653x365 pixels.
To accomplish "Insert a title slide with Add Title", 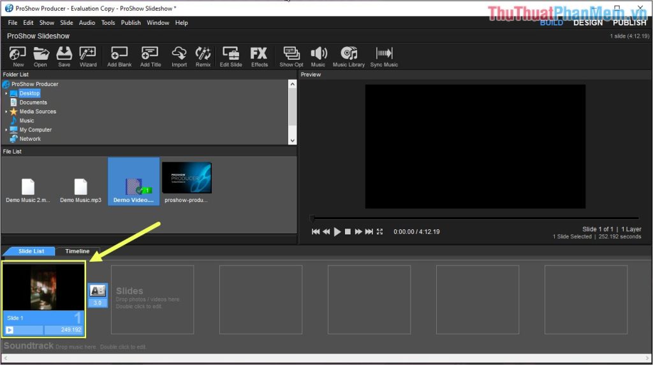I will pyautogui.click(x=150, y=56).
